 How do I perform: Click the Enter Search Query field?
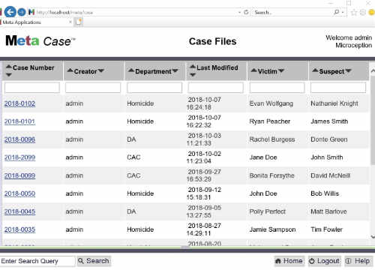tap(37, 261)
